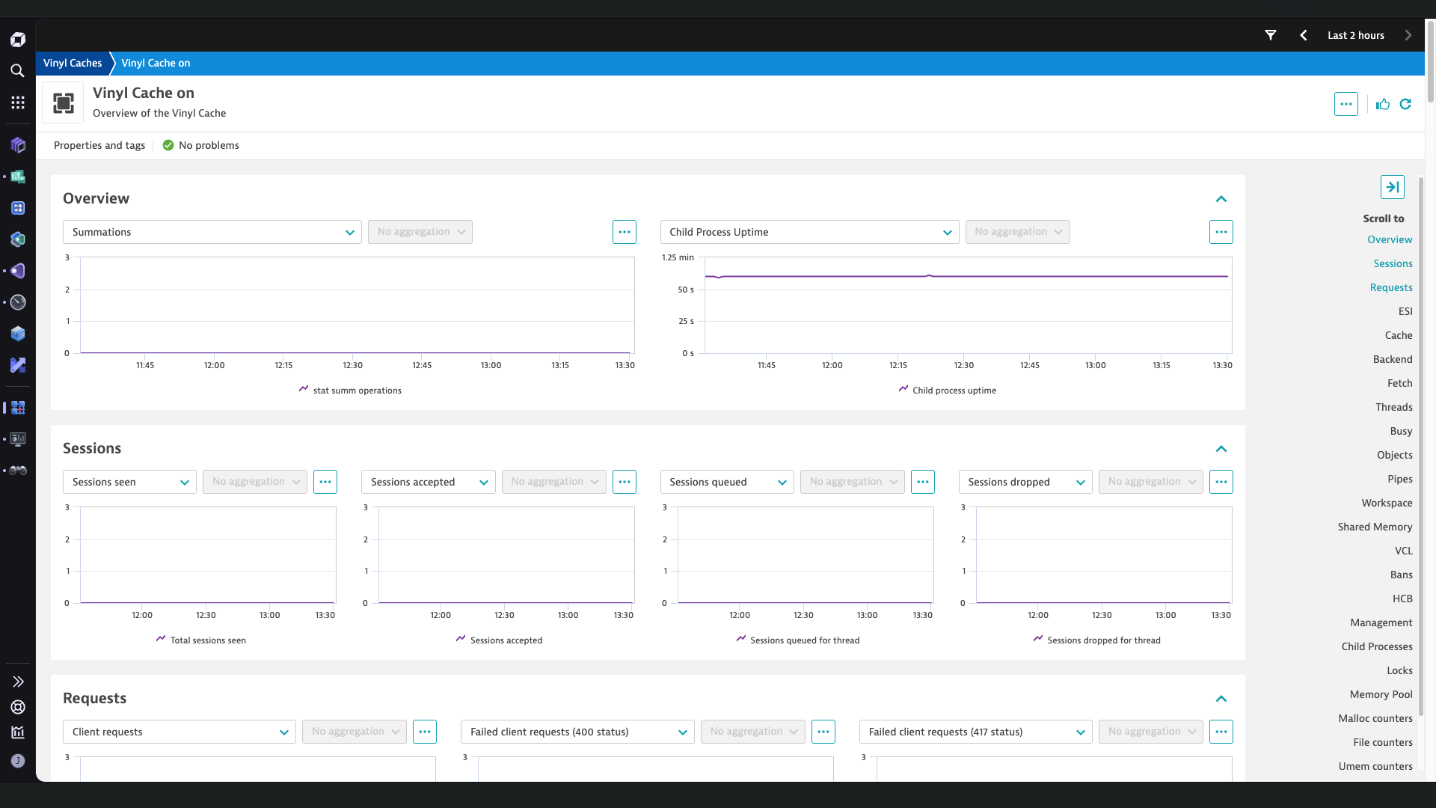Jump to ESI section
This screenshot has width=1436, height=808.
click(1405, 311)
